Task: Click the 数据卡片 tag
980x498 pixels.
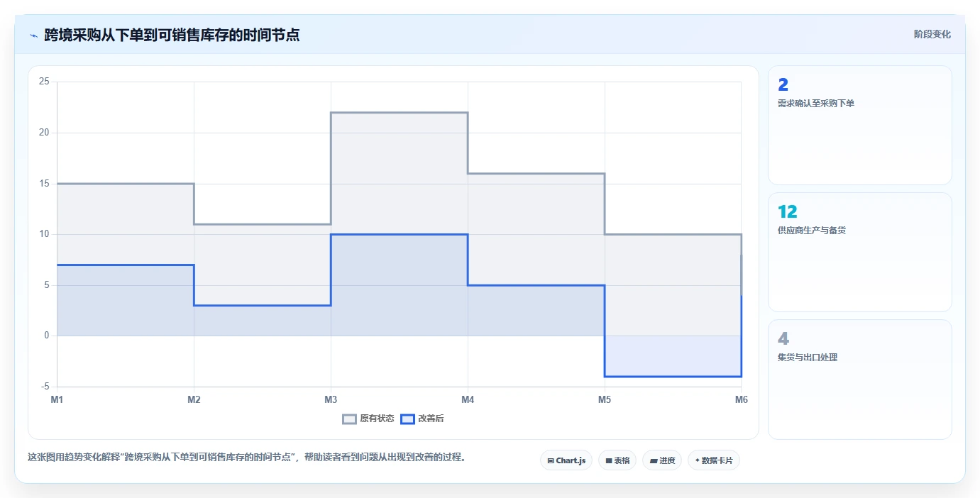Action: point(714,460)
